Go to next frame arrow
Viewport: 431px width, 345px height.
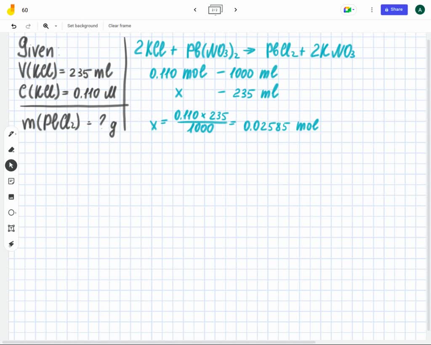(x=236, y=10)
